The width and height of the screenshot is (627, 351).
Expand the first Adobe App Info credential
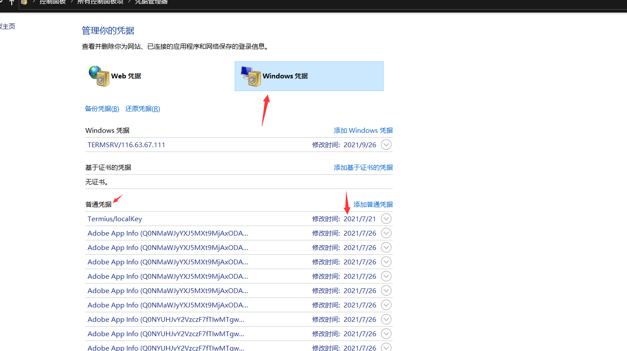(x=386, y=233)
